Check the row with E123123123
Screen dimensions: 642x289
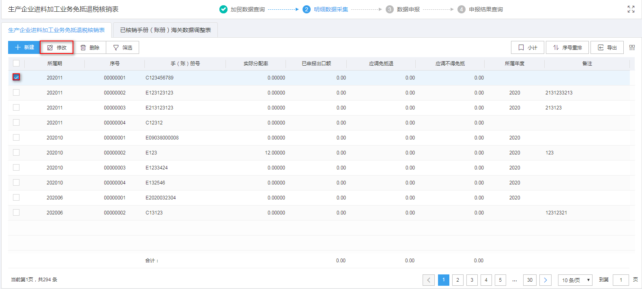16,92
